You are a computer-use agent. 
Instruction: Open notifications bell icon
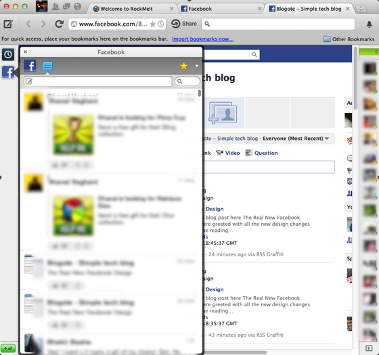coord(369,24)
